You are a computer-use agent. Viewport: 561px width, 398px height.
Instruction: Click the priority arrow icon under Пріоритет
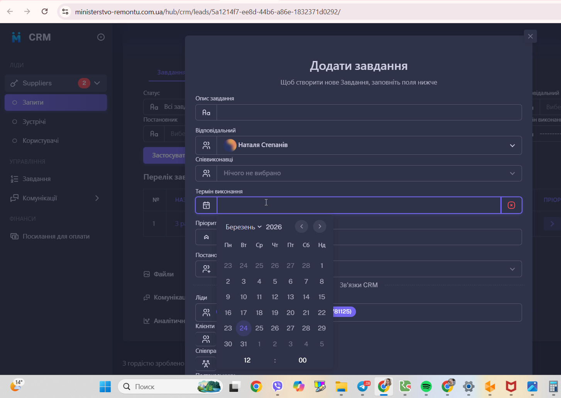point(206,237)
